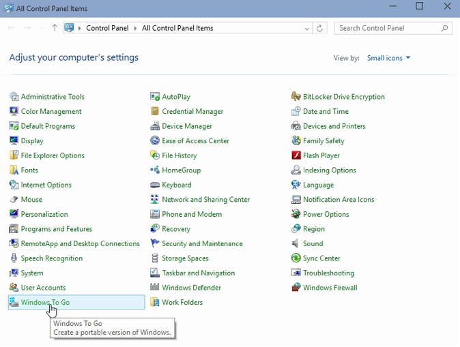
Task: Click the Personalization icon
Action: (x=14, y=214)
